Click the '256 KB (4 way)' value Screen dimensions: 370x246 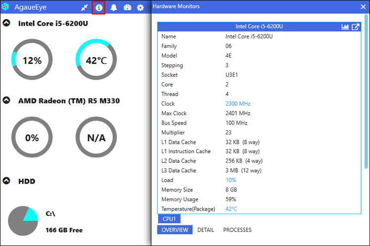244,161
